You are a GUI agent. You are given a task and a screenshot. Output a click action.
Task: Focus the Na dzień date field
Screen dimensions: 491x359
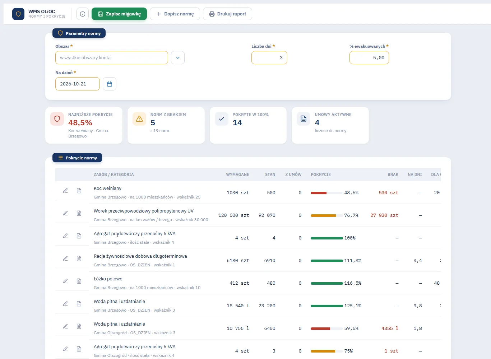(x=78, y=84)
